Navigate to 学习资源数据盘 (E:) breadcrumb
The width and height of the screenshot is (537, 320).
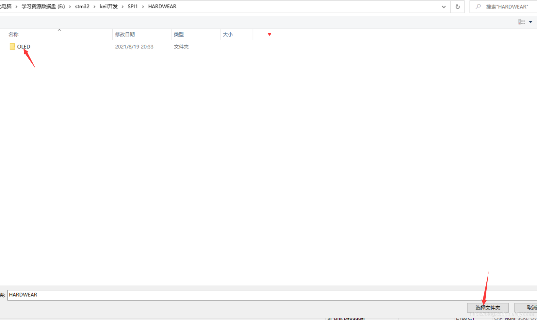tap(43, 6)
